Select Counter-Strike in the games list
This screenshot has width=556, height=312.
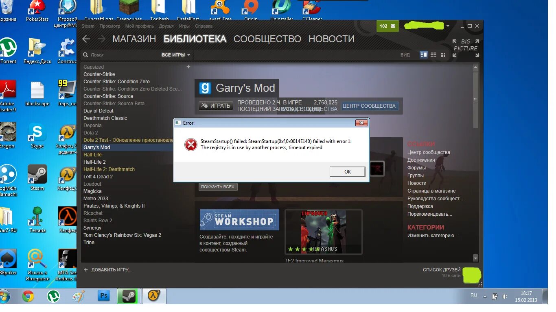point(99,74)
